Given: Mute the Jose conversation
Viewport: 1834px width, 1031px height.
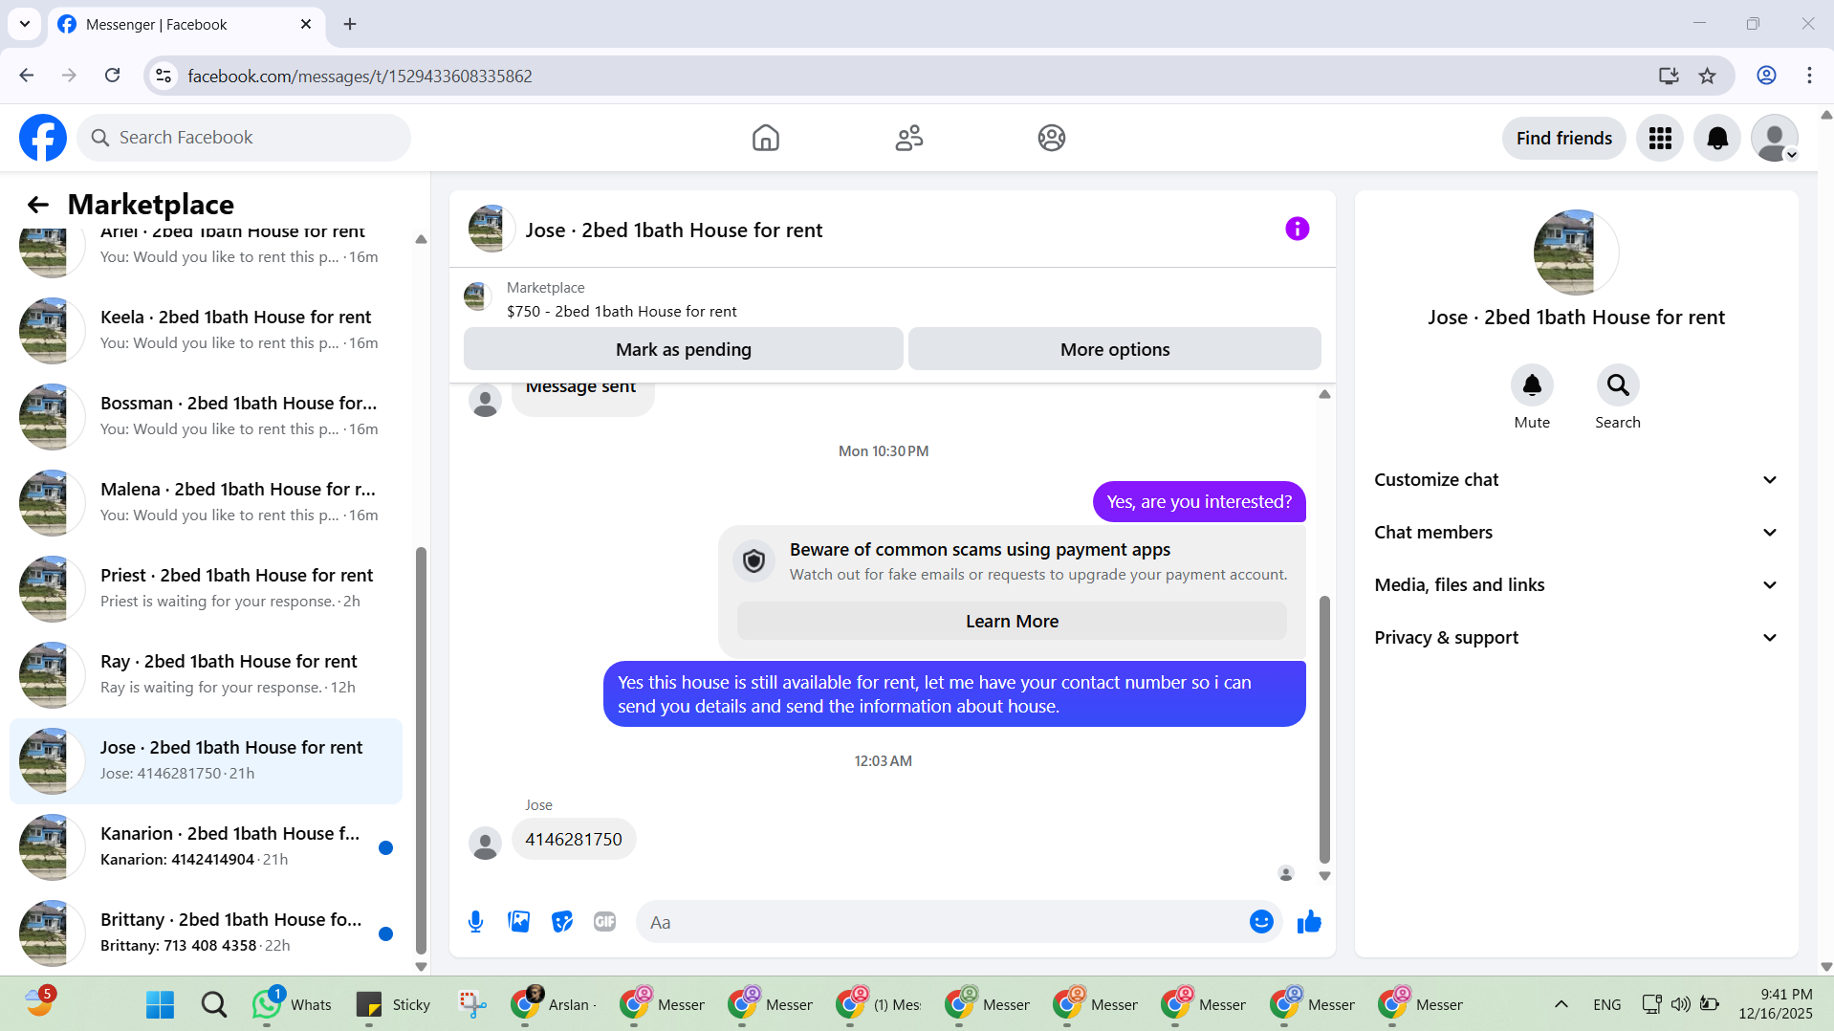Looking at the screenshot, I should [x=1532, y=385].
